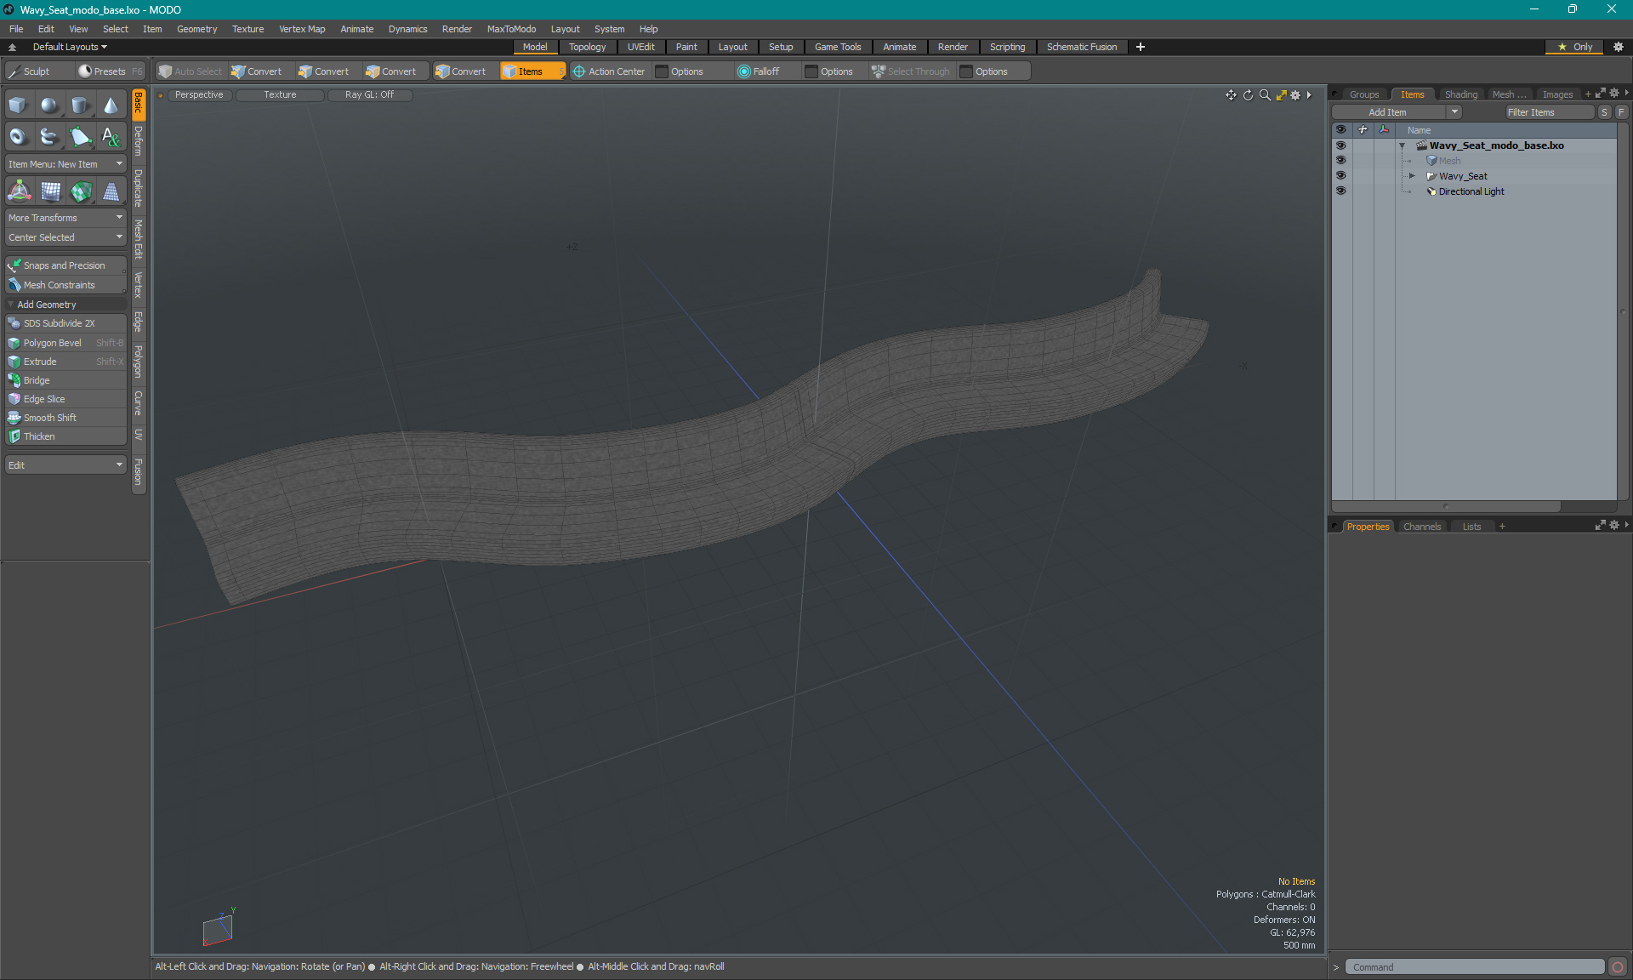Screen dimensions: 1633x980
Task: Toggle visibility of Wavy_Seat mesh item
Action: click(x=1340, y=175)
